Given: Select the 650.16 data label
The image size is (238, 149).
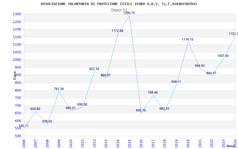Looking at the screenshot, I should click(141, 110).
